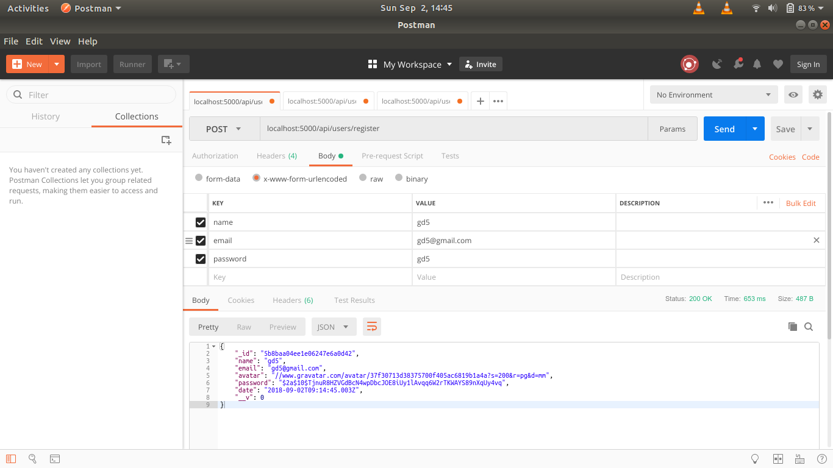Open the request Headers (4) tab
The image size is (833, 468).
[x=277, y=155]
